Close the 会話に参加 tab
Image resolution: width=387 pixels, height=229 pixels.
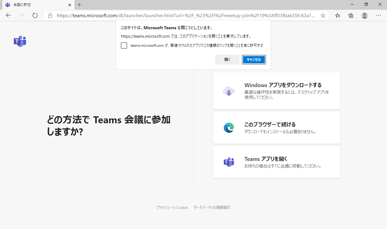coord(70,5)
